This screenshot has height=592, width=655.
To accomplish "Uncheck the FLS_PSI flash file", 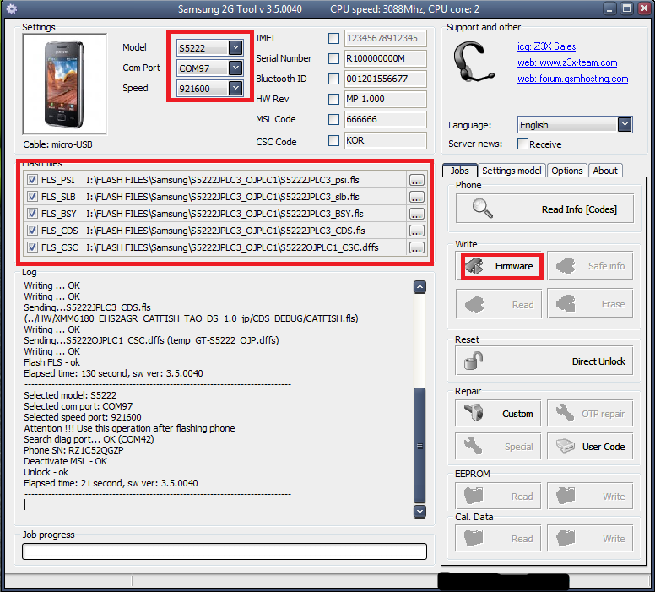I will (32, 180).
